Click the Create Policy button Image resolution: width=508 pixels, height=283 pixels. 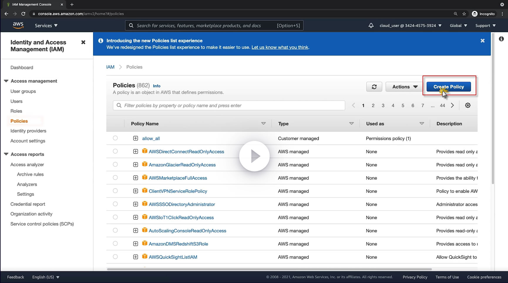coord(448,87)
